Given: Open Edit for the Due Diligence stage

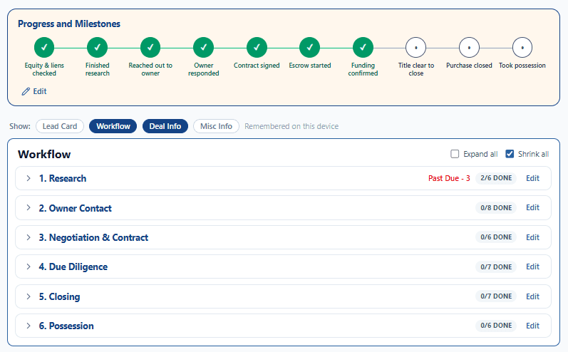Looking at the screenshot, I should [x=532, y=266].
